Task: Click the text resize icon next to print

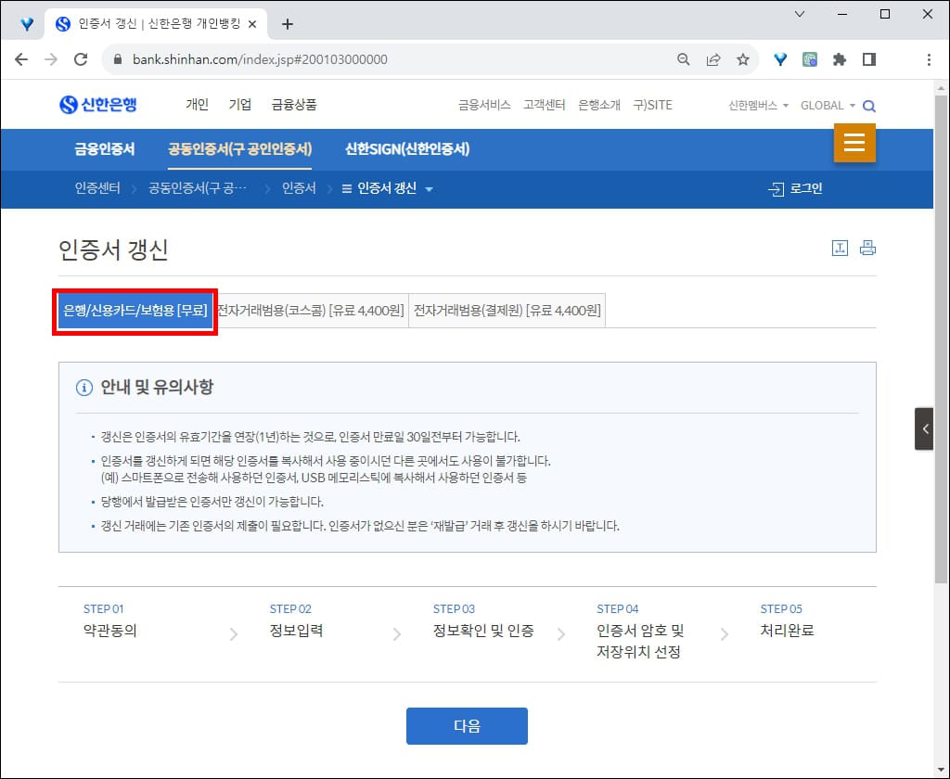Action: pyautogui.click(x=840, y=248)
